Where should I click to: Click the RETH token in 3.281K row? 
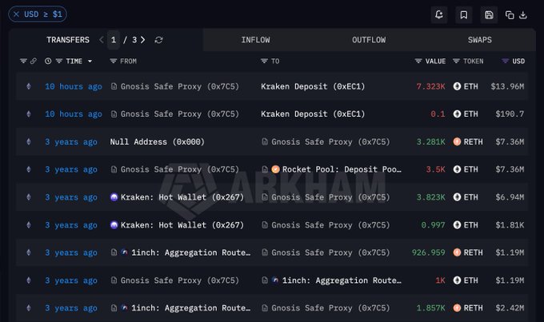coord(468,141)
